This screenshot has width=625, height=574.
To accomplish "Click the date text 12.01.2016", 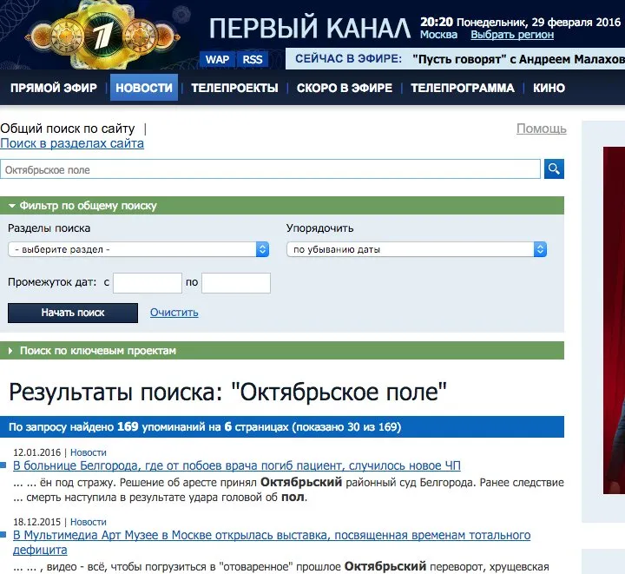I will pos(37,452).
